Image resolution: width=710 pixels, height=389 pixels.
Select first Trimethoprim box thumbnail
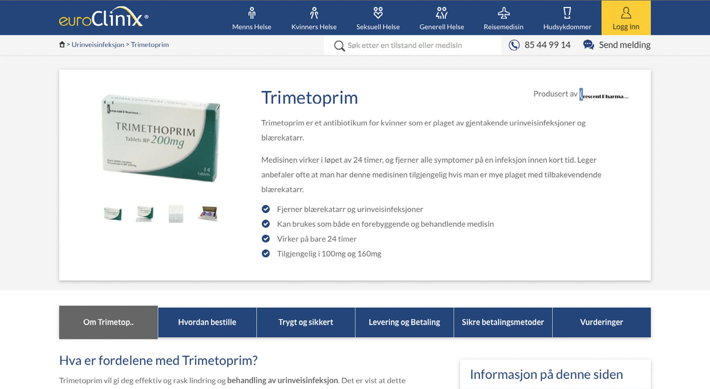pos(113,214)
